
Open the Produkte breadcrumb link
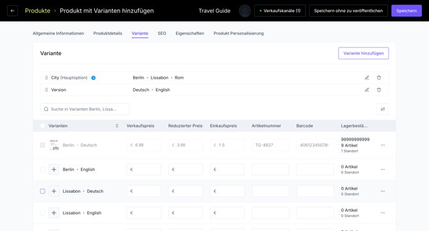(x=38, y=11)
